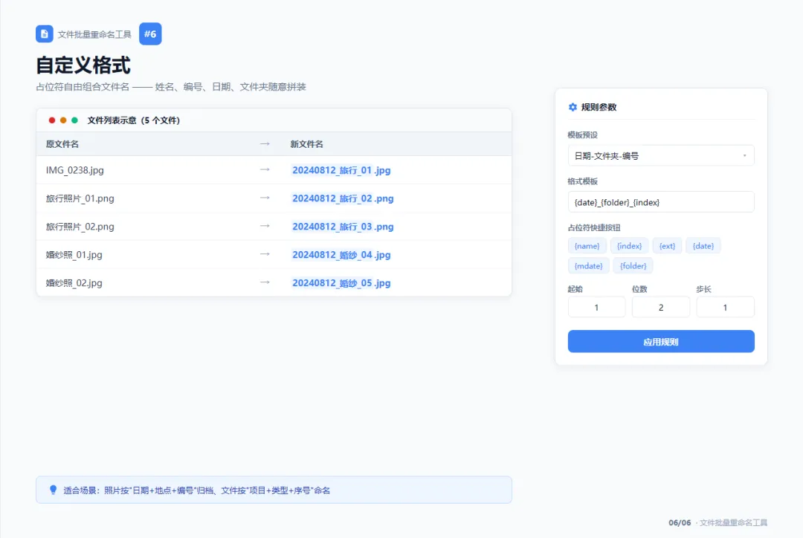Click the 应用规则 button

click(661, 341)
